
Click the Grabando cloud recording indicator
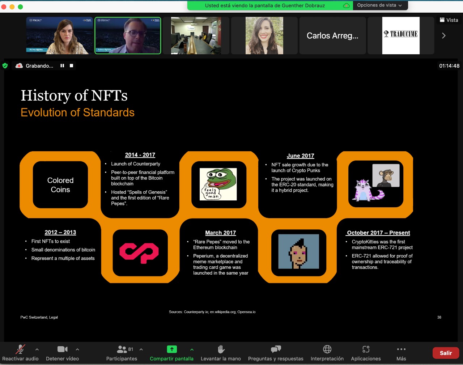point(34,66)
